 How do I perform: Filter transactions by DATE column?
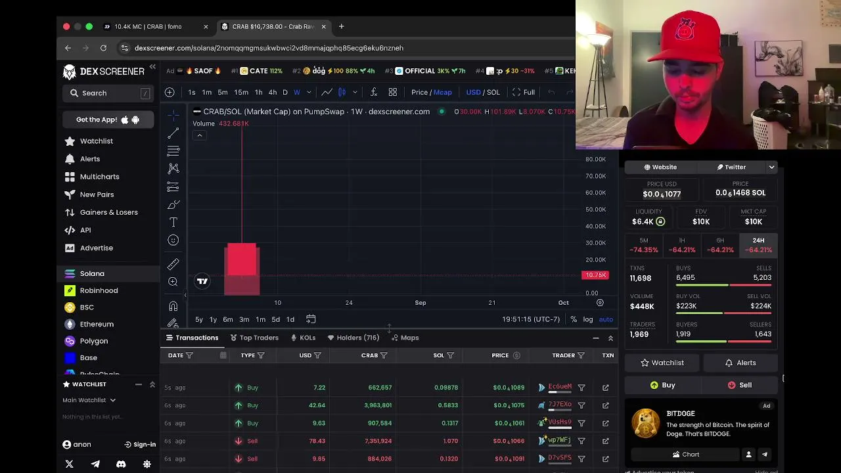(189, 355)
